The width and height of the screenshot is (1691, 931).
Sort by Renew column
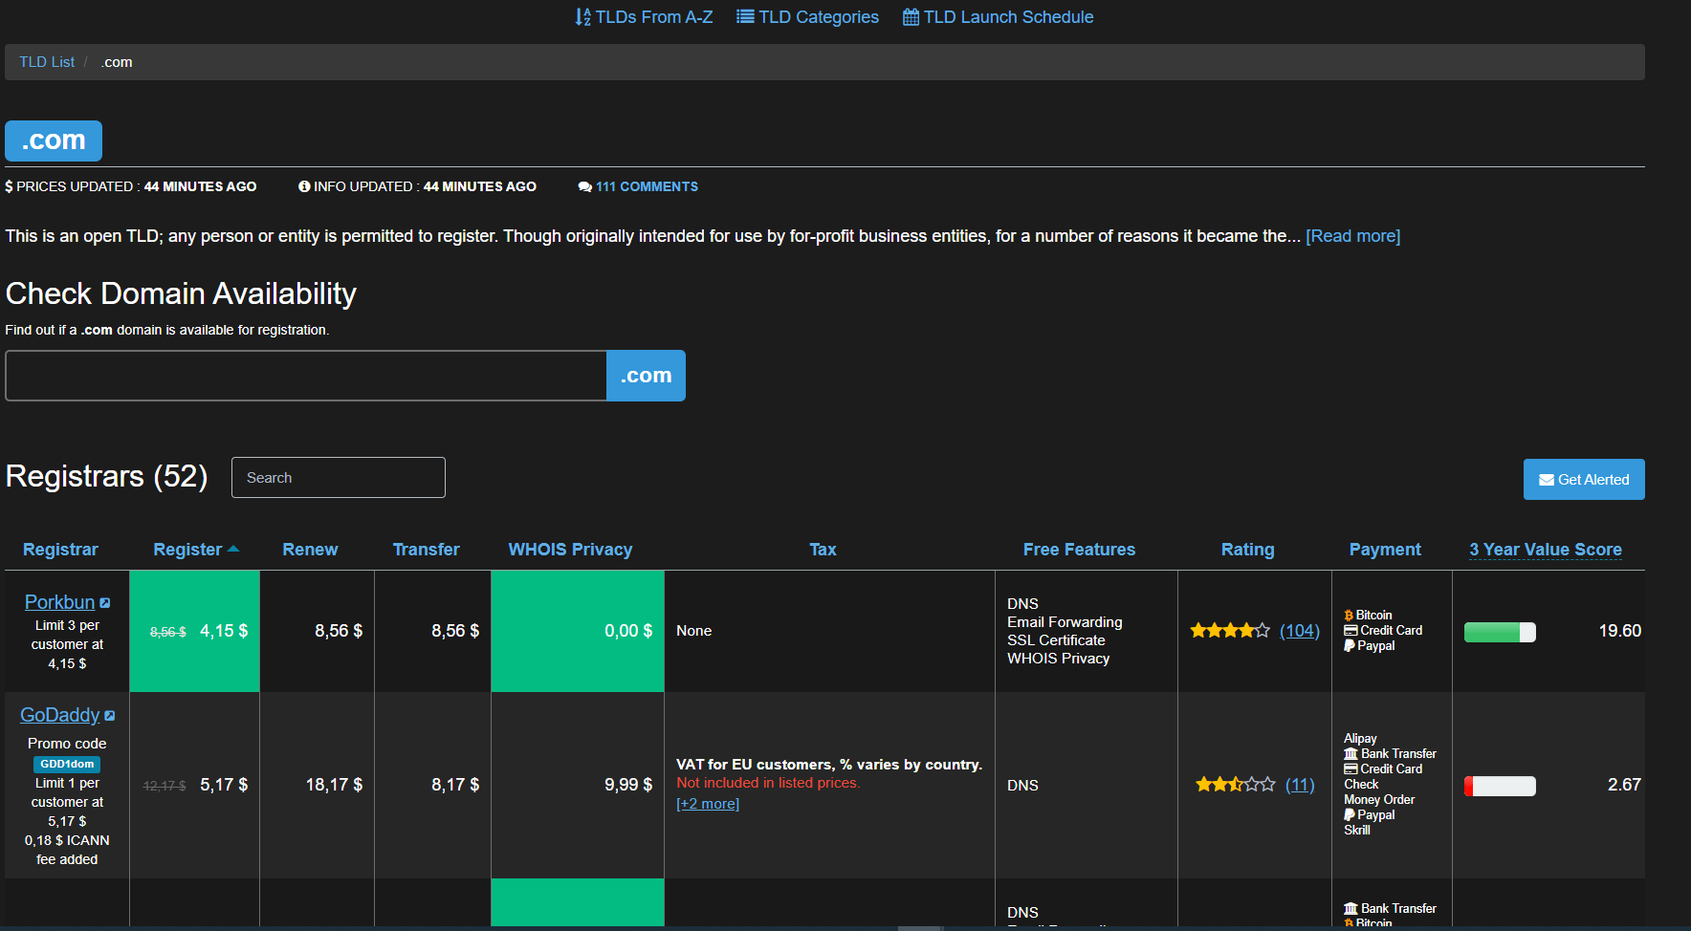[x=310, y=550]
